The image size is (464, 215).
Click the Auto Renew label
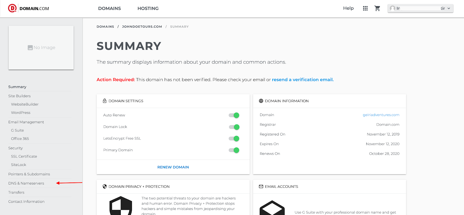(x=114, y=115)
